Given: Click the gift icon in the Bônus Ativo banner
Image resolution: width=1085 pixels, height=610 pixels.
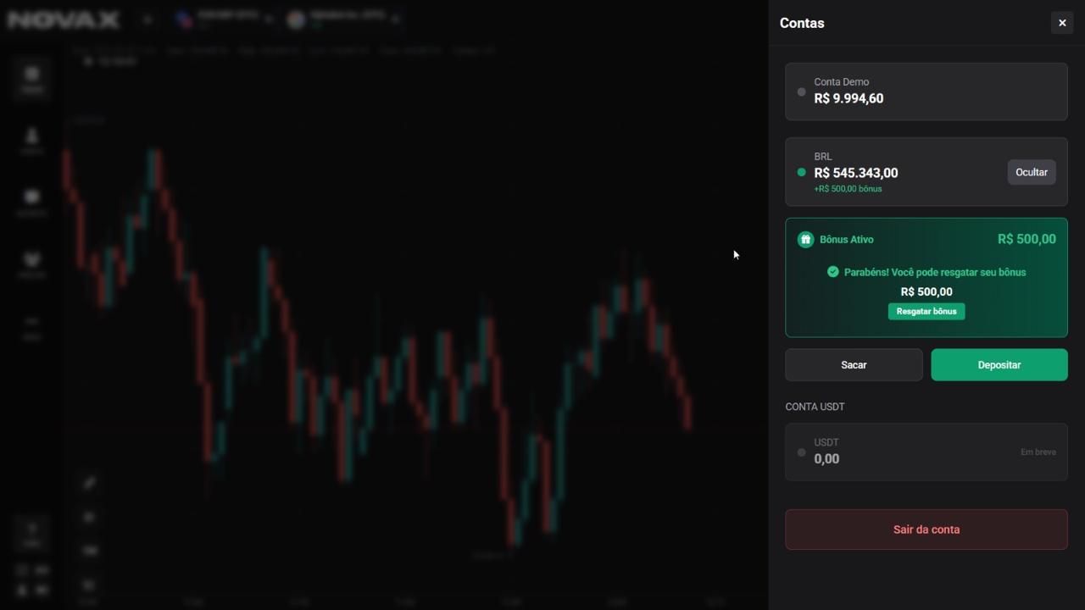Looking at the screenshot, I should click(805, 239).
